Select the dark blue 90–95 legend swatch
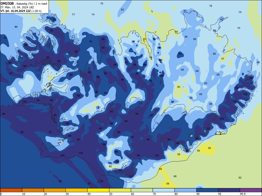This screenshot has width=262, height=196. coord(207,190)
